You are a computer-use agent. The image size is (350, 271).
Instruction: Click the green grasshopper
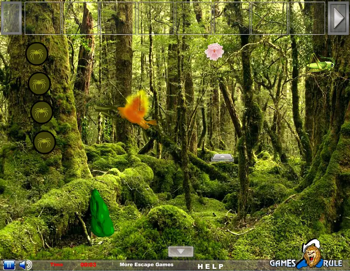point(321,64)
